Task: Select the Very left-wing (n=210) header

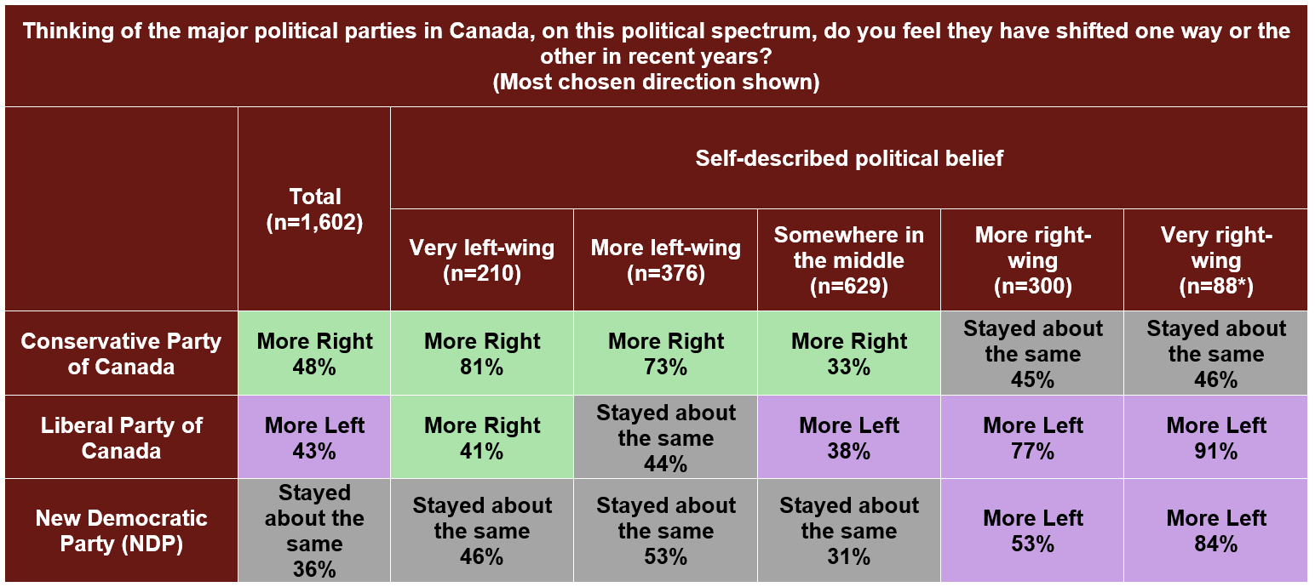Action: (482, 260)
